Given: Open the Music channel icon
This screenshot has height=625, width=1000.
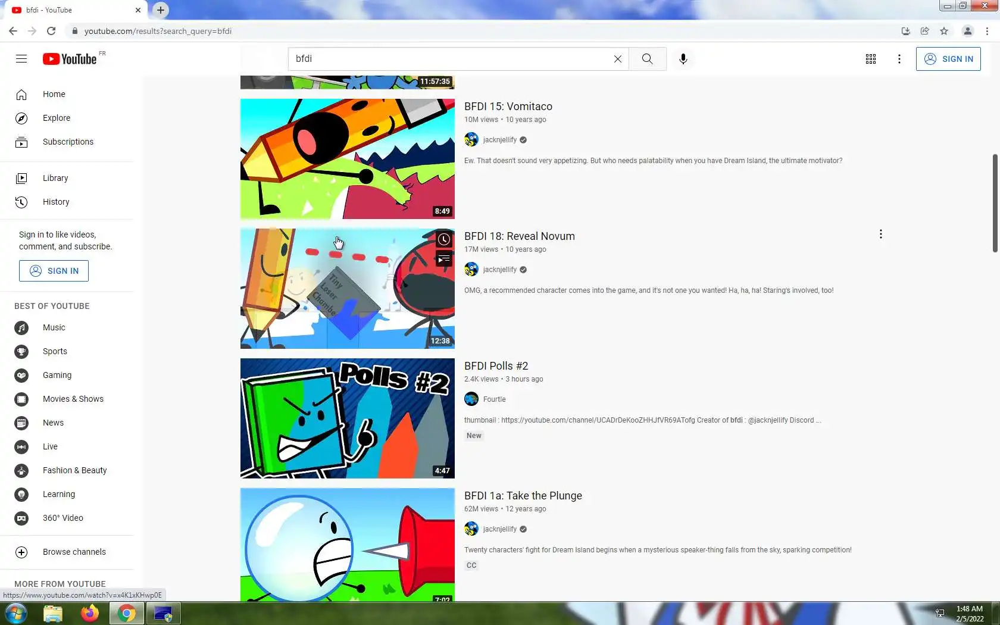Looking at the screenshot, I should (21, 327).
